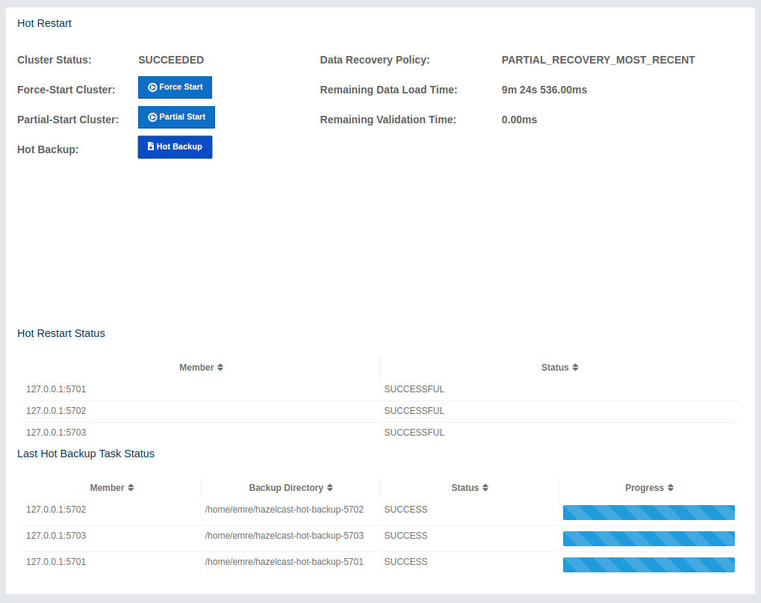Click the hazelcast-hot-backup-5702 directory path
The image size is (761, 603).
[284, 510]
